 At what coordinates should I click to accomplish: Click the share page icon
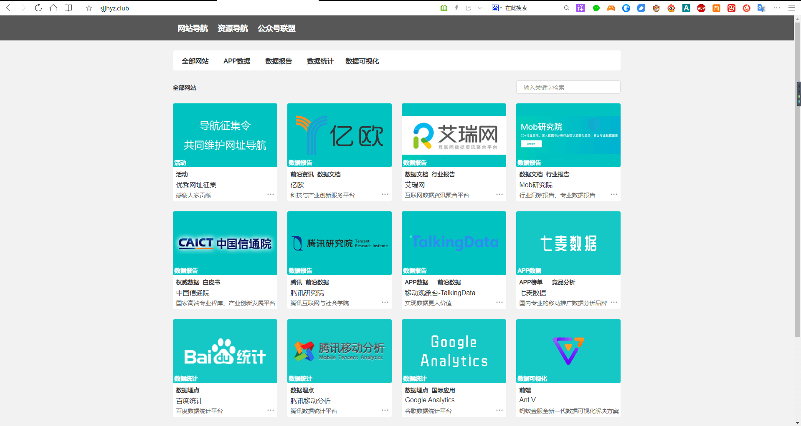[469, 8]
